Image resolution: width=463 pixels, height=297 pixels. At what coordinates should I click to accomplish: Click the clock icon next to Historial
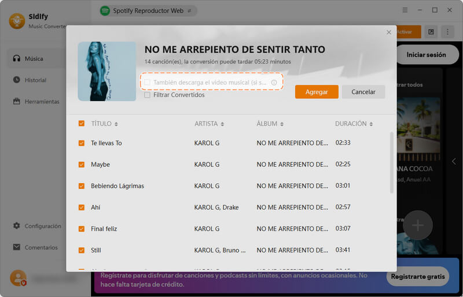click(17, 80)
